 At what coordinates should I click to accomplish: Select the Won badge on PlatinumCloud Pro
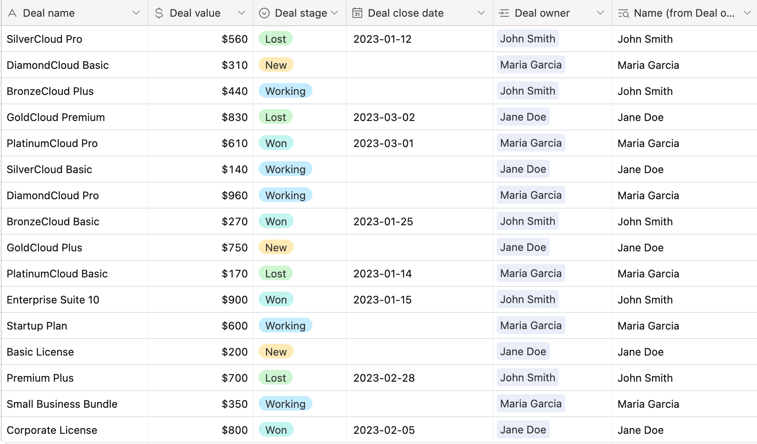[276, 143]
